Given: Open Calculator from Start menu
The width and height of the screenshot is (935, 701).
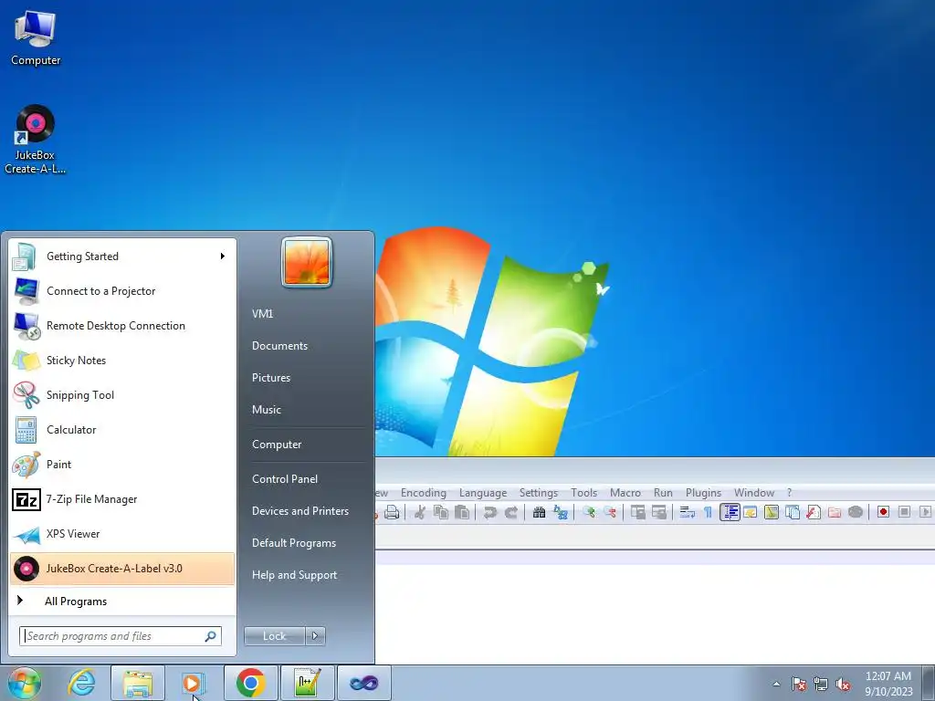Looking at the screenshot, I should coord(122,430).
